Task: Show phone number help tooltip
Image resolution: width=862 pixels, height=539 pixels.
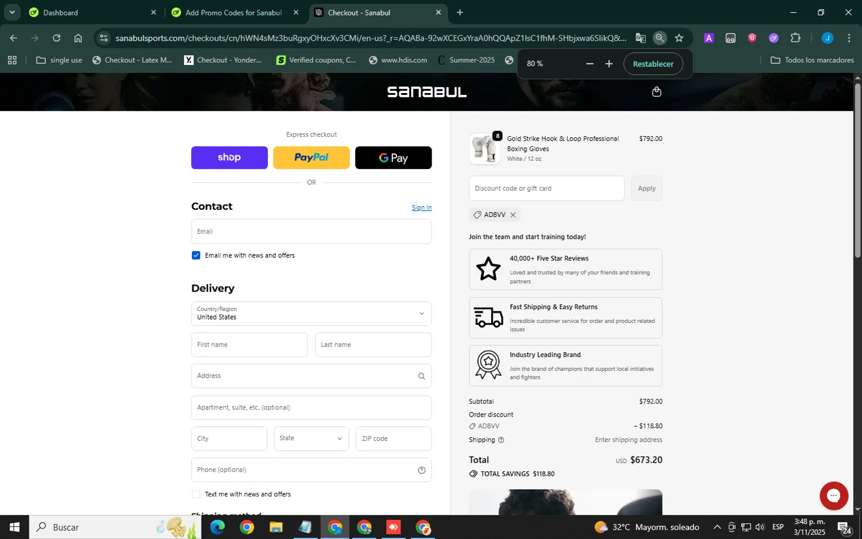Action: [x=421, y=470]
